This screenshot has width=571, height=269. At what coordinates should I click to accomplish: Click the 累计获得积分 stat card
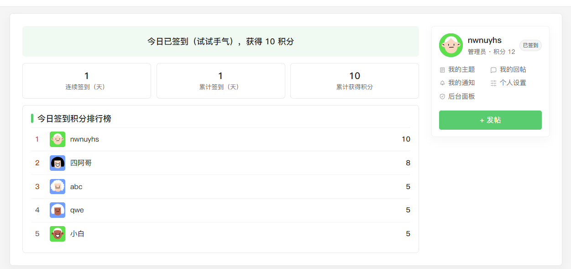355,81
